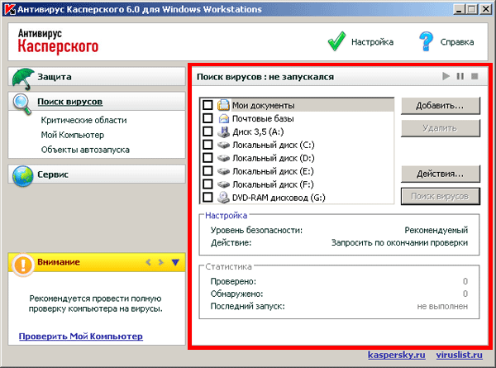The image size is (496, 368).
Task: Open the Настройка group settings link
Action: point(227,216)
